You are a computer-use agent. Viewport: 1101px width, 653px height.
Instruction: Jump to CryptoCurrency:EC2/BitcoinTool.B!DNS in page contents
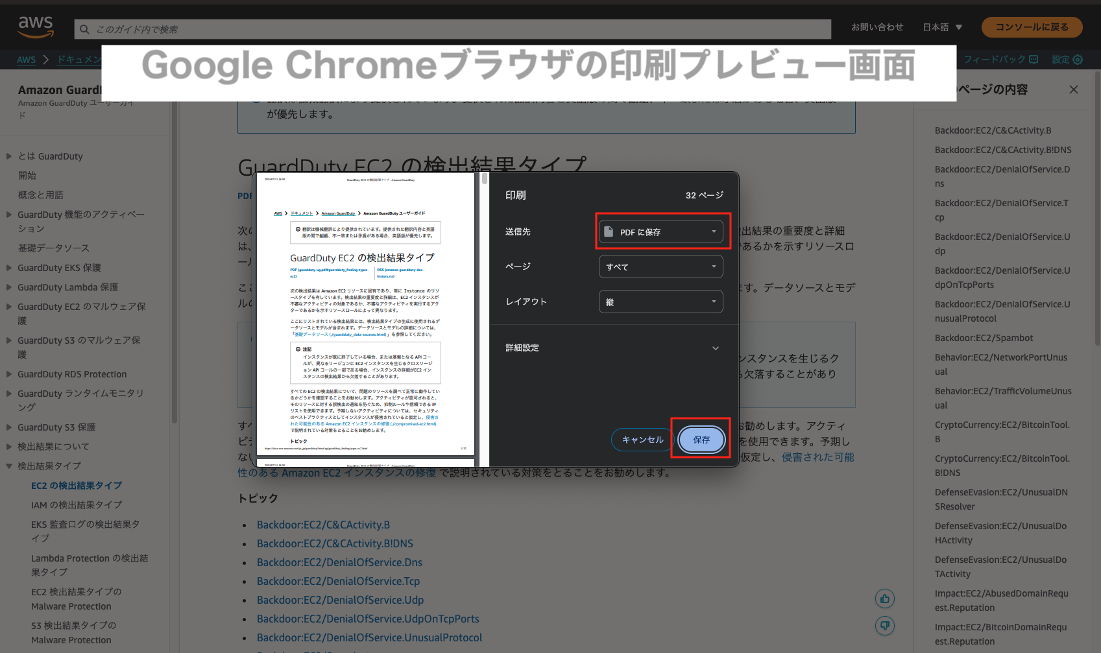1002,466
